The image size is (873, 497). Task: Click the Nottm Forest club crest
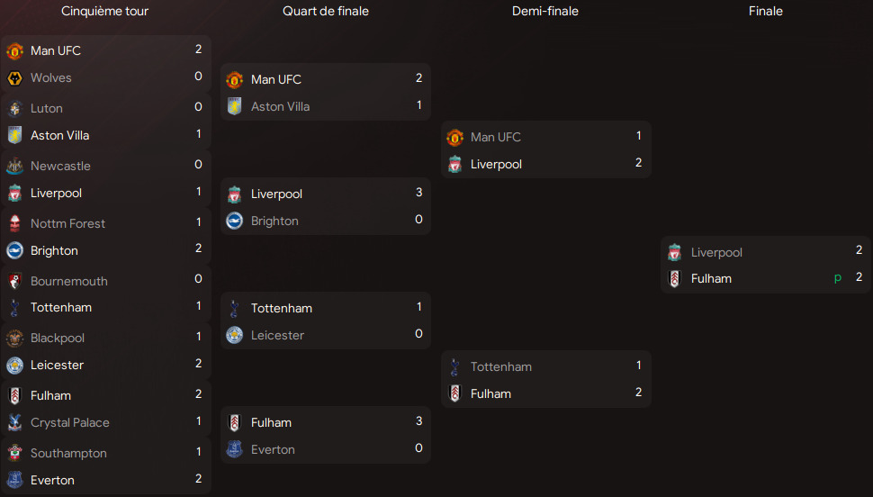click(14, 223)
